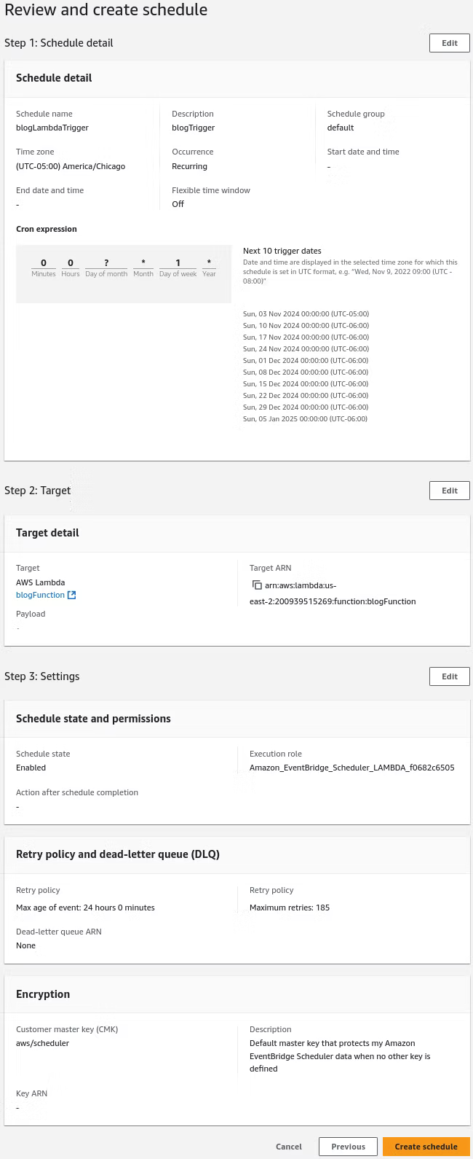Edit Step 3 Settings section
The image size is (473, 1159).
pos(450,676)
